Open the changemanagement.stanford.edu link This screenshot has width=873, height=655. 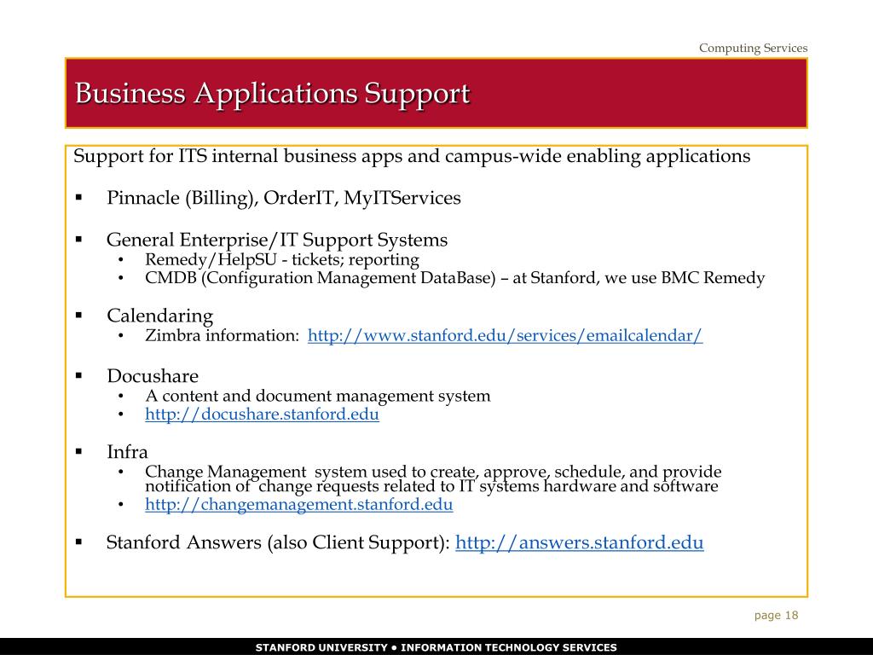[299, 504]
